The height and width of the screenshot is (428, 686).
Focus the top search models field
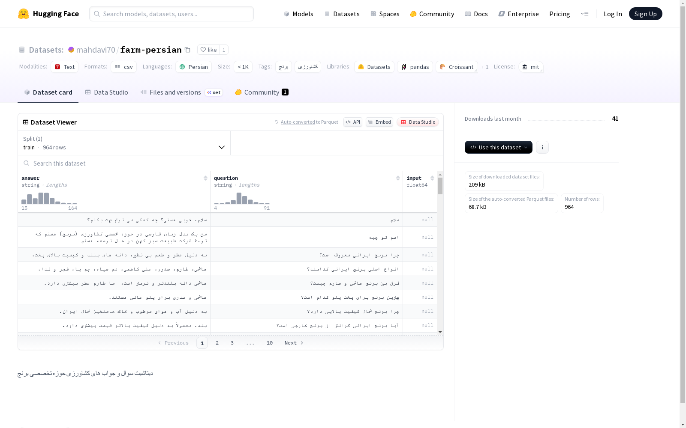point(171,14)
